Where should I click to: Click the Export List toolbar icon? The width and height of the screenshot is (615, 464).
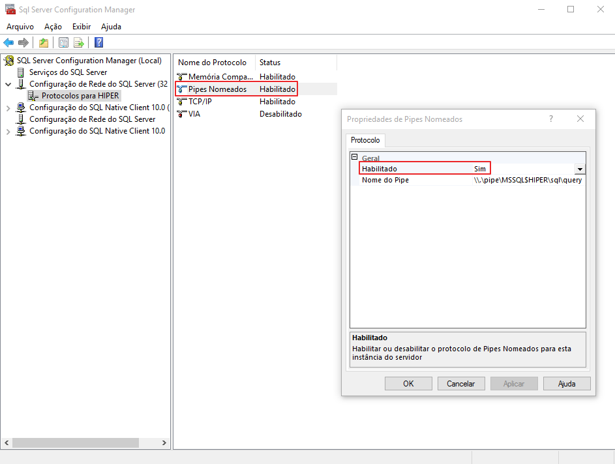click(x=79, y=43)
